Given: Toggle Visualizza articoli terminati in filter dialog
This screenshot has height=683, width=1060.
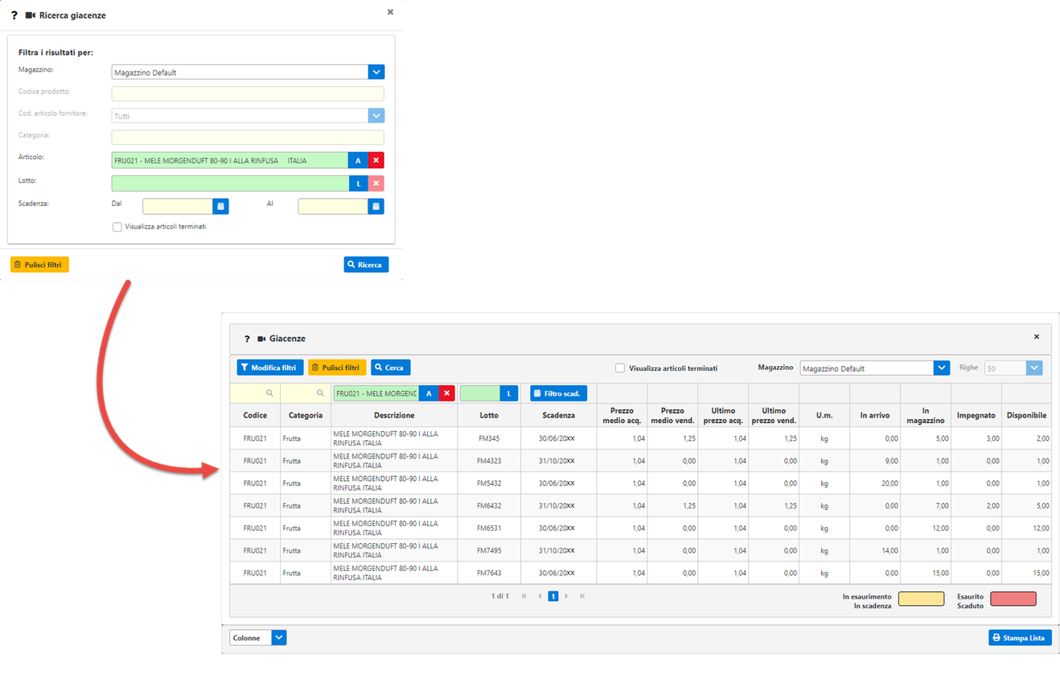Looking at the screenshot, I should click(x=117, y=227).
